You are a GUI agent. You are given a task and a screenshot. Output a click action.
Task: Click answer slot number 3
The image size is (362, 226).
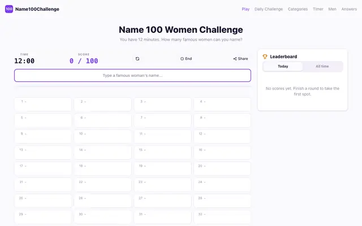pyautogui.click(x=162, y=104)
